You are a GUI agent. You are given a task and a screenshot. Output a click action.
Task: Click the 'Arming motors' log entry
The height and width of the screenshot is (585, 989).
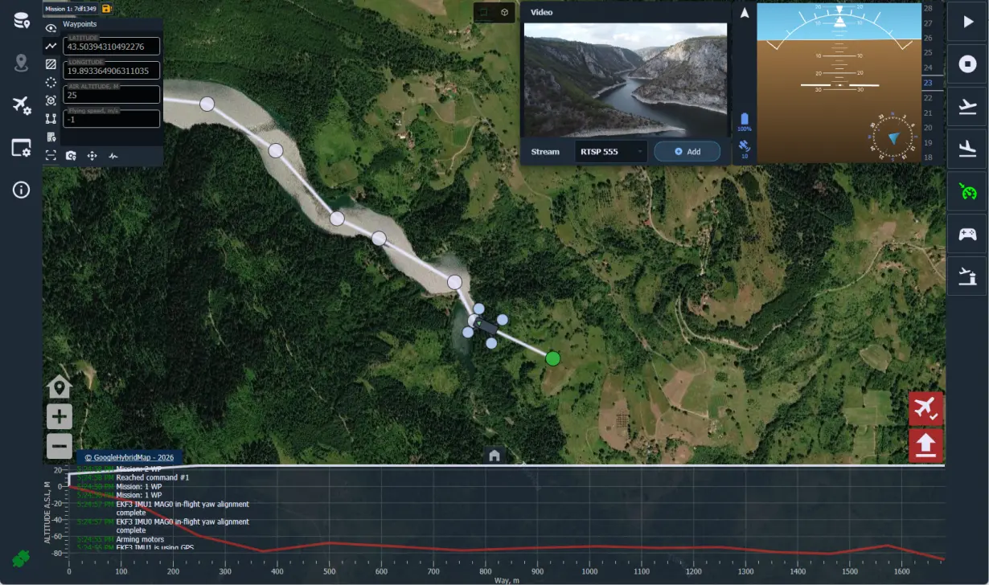(140, 539)
